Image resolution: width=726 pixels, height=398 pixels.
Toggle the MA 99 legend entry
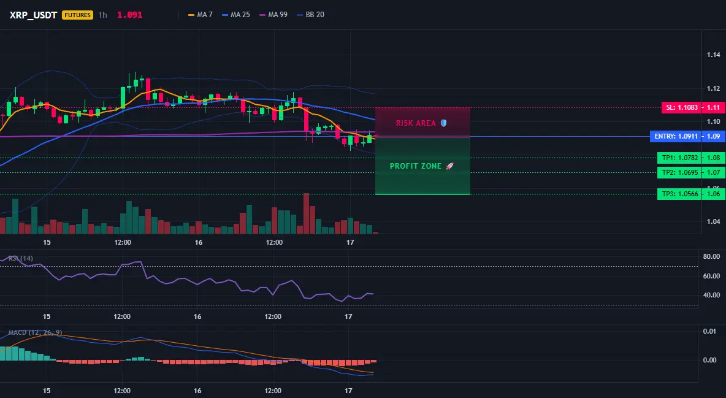coord(273,15)
